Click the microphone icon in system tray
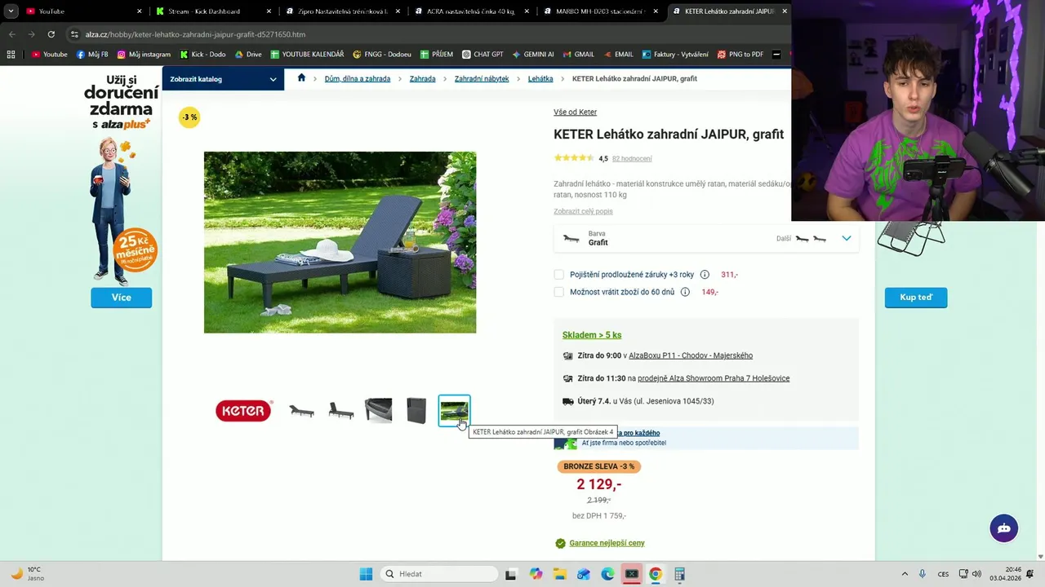The height and width of the screenshot is (587, 1045). pyautogui.click(x=923, y=574)
